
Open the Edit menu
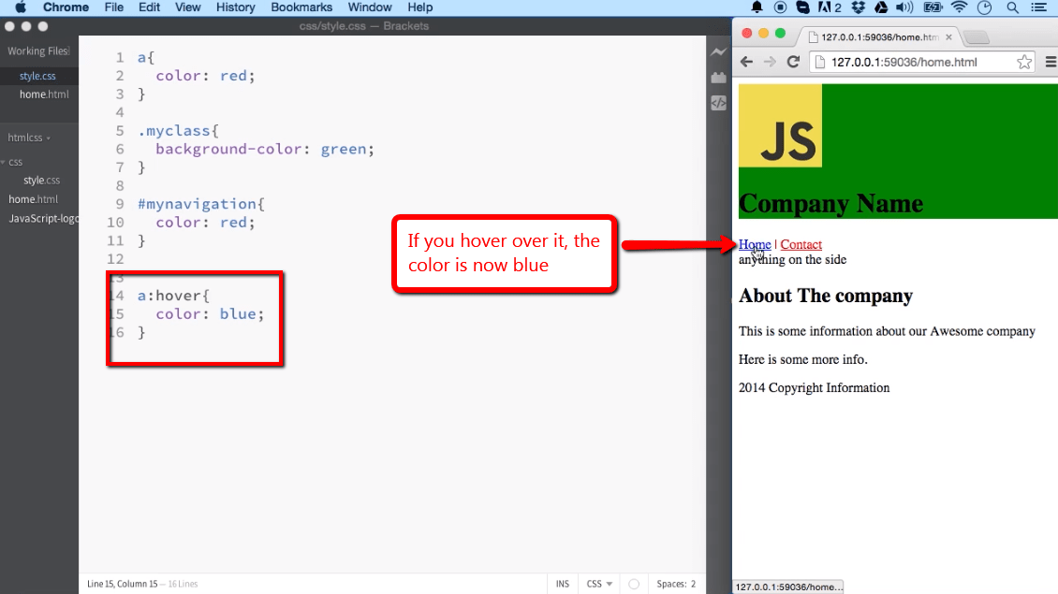[149, 7]
